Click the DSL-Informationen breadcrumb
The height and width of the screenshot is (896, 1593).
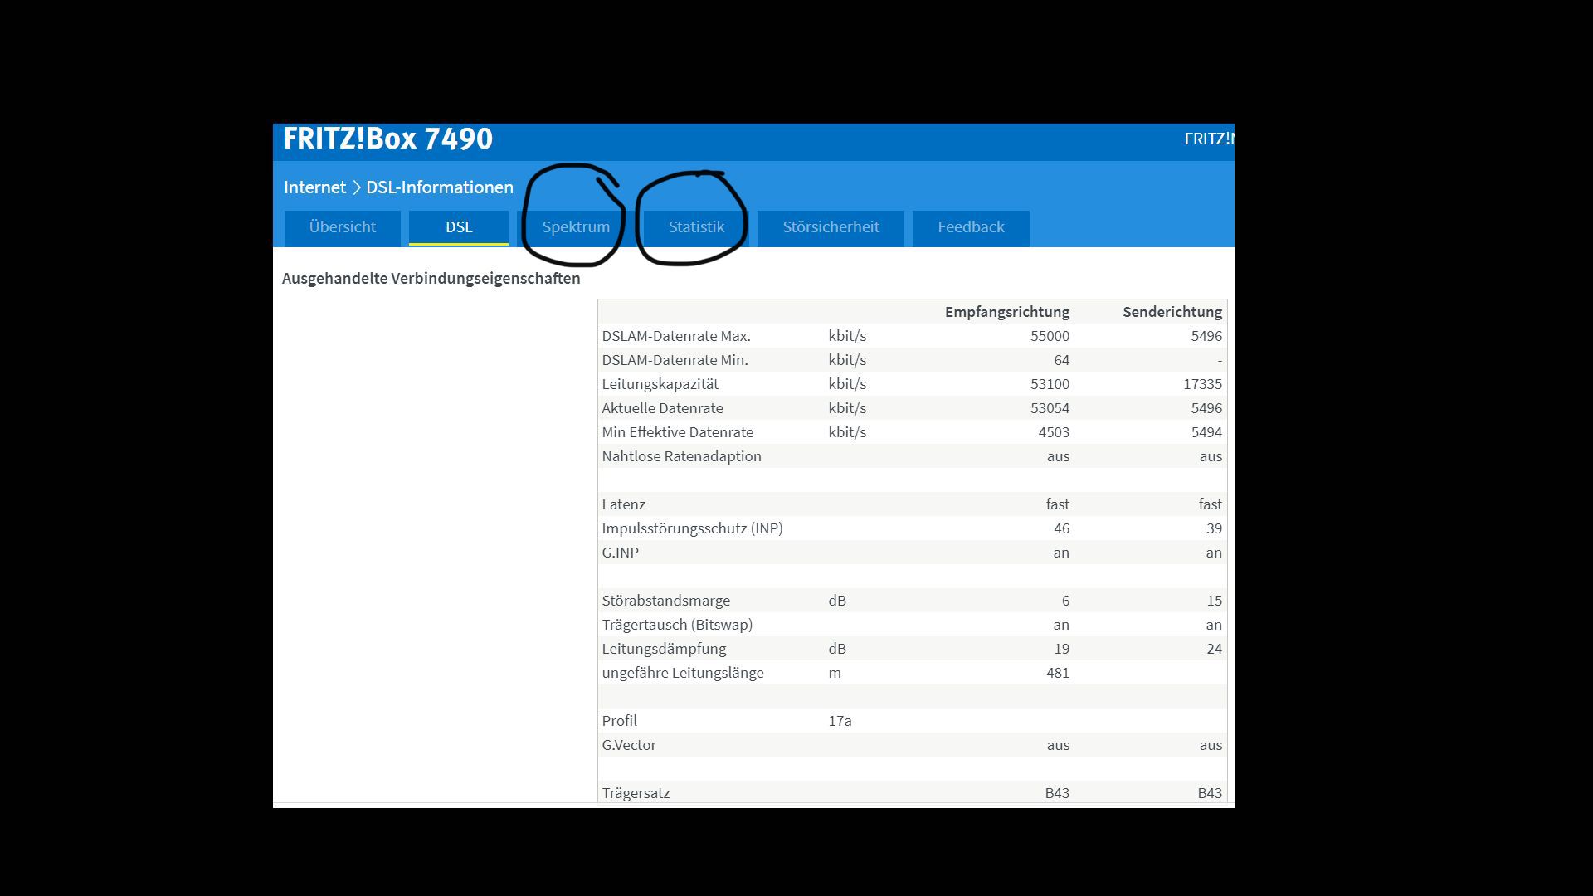[x=440, y=187]
